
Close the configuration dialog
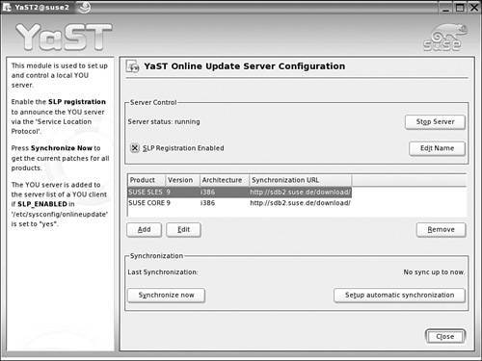coord(445,336)
